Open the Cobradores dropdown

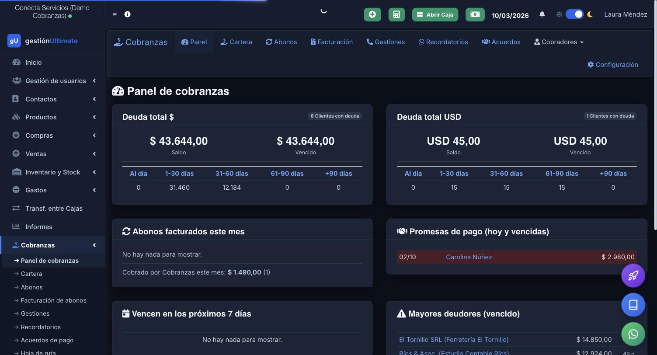(x=559, y=42)
